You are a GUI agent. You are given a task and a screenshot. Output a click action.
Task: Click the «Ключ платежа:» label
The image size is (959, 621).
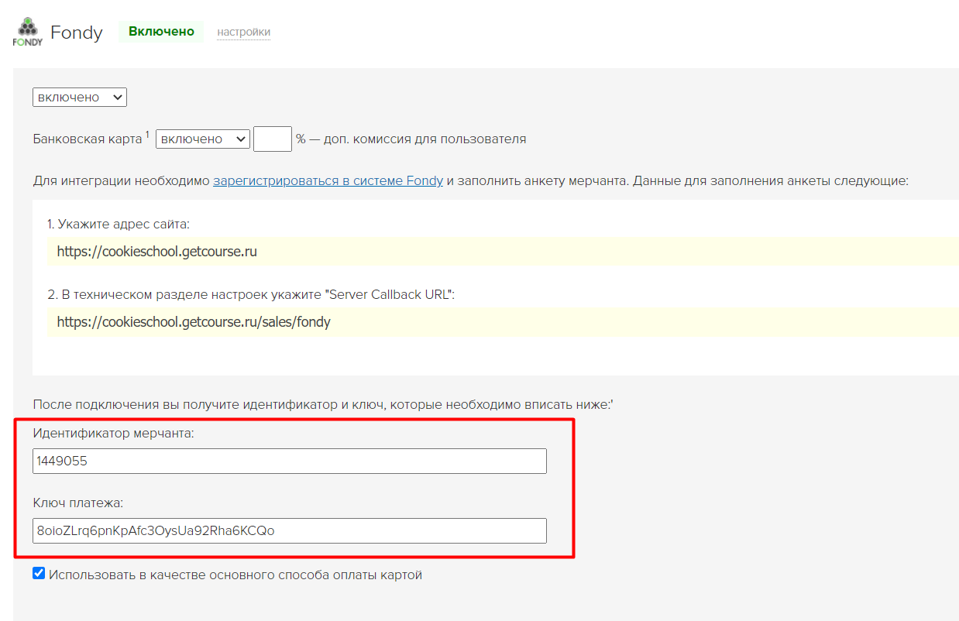(78, 503)
